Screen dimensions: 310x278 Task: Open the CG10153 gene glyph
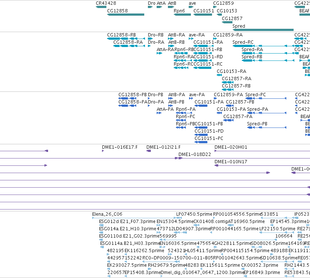tap(219, 15)
